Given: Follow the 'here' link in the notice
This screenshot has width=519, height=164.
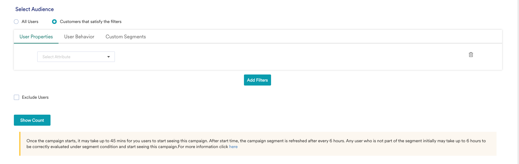Looking at the screenshot, I should (x=233, y=147).
